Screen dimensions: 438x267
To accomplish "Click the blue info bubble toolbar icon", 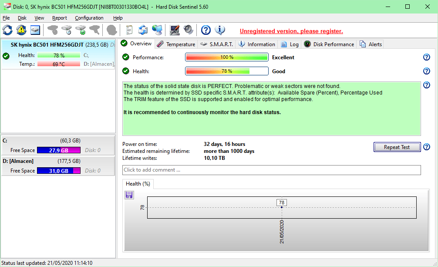I will pos(220,30).
